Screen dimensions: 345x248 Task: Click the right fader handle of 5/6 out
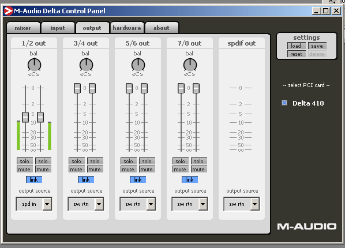coord(144,88)
